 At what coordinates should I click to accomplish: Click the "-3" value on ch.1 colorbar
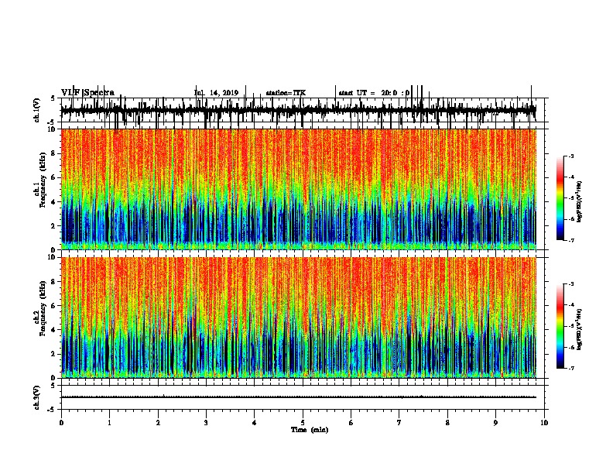(x=570, y=156)
